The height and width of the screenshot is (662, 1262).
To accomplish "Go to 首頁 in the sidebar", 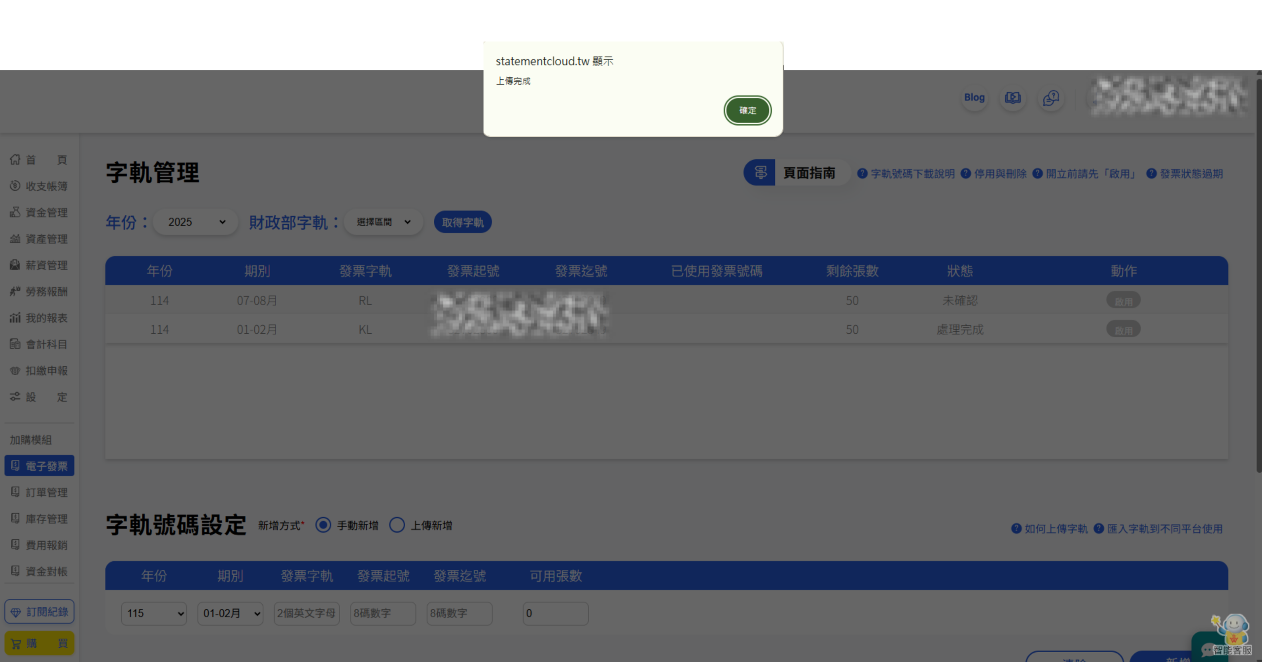I will click(39, 160).
